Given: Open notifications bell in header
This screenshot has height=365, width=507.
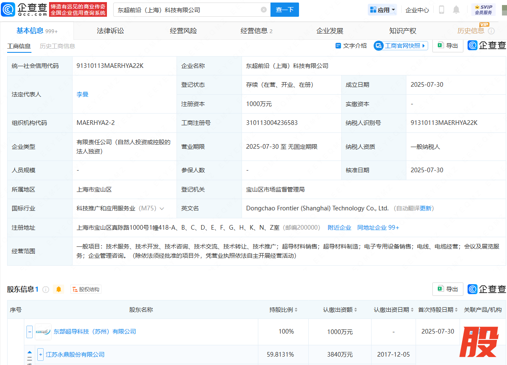Looking at the screenshot, I should (x=456, y=10).
